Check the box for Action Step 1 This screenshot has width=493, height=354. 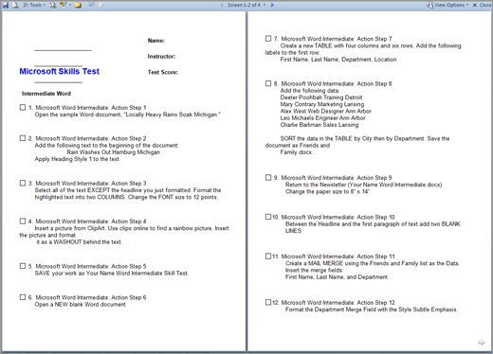coord(23,107)
